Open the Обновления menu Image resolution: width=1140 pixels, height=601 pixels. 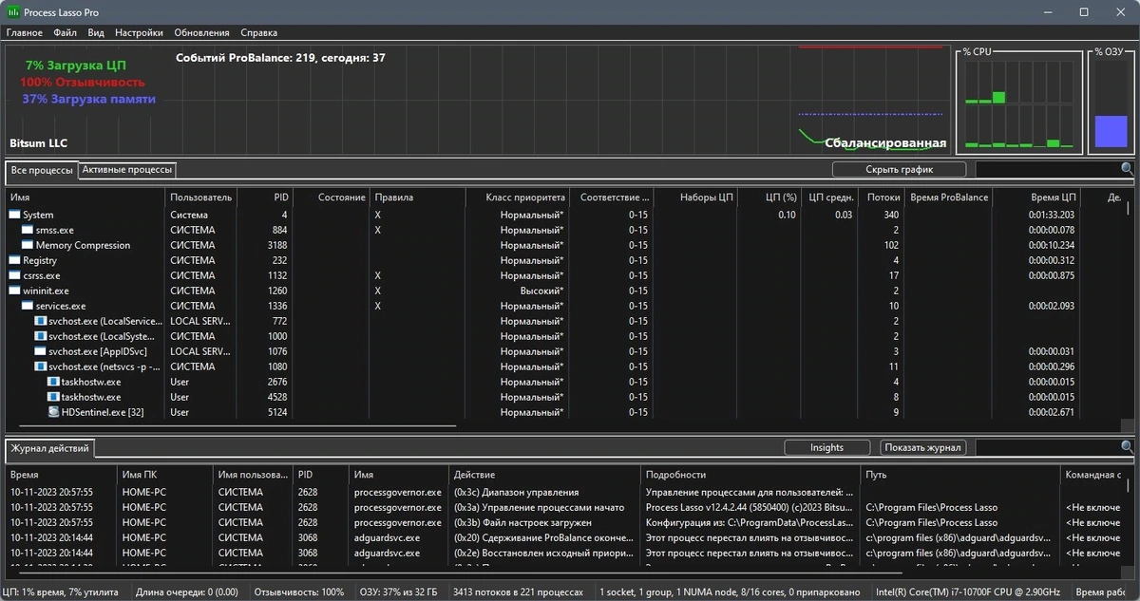201,32
